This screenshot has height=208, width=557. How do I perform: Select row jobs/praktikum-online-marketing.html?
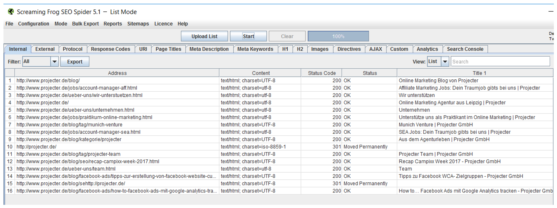coord(279,117)
